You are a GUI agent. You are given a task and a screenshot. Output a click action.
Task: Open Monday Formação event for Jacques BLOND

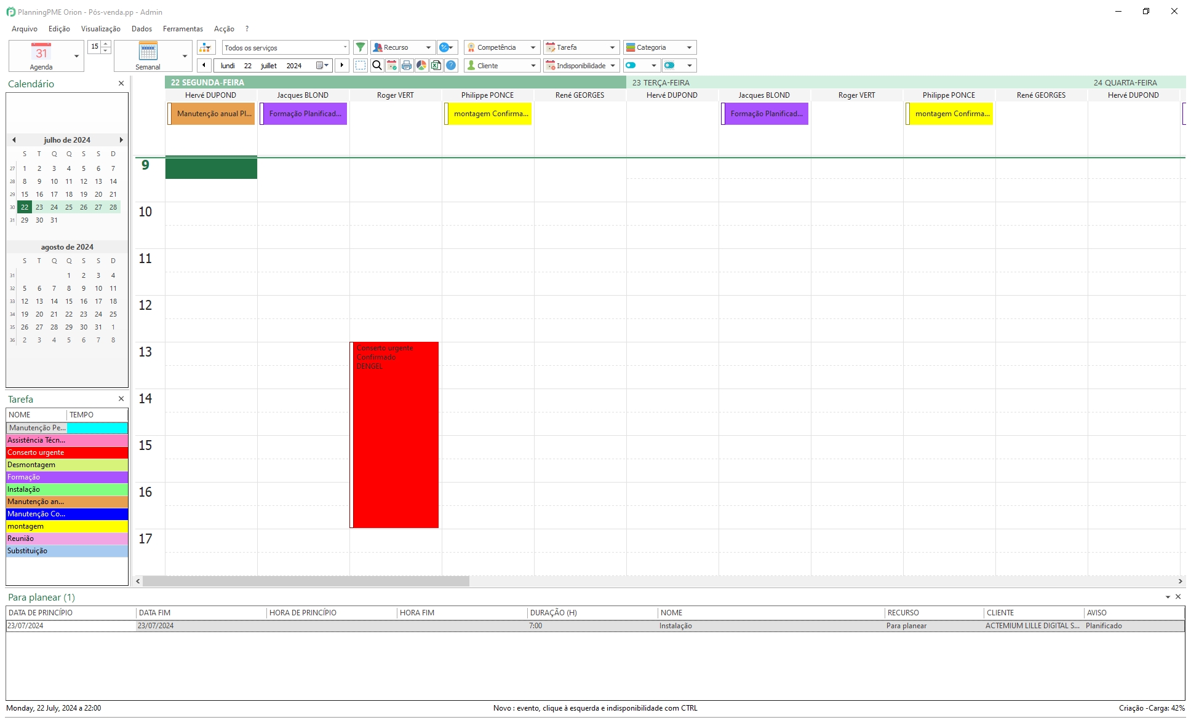tap(303, 114)
